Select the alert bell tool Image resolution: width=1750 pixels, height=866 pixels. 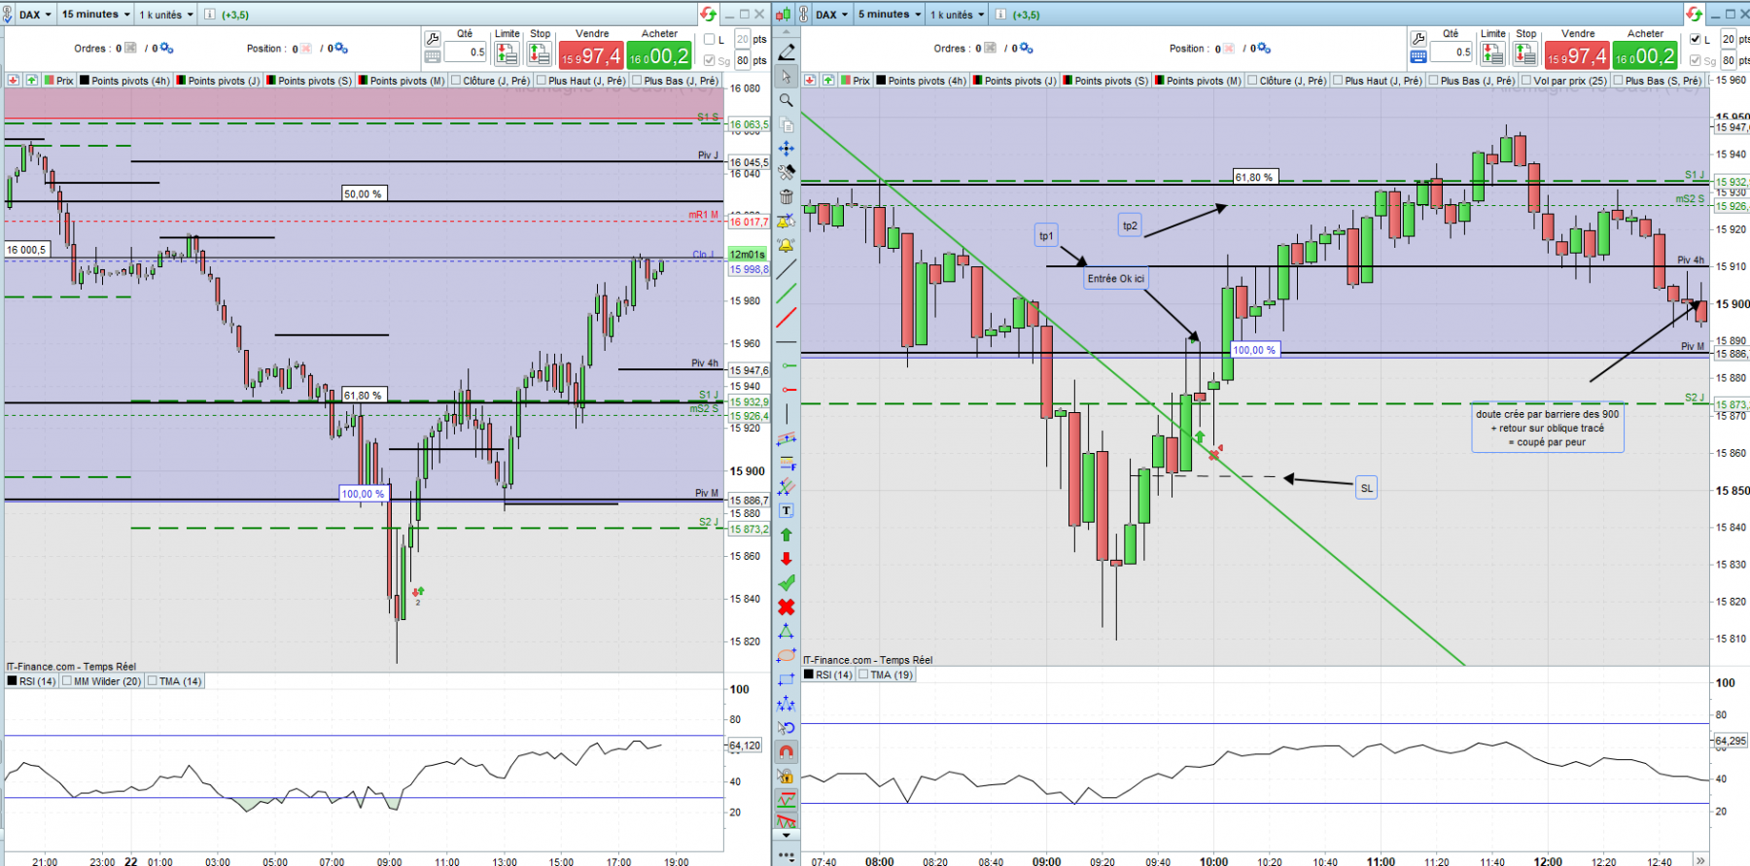[787, 245]
